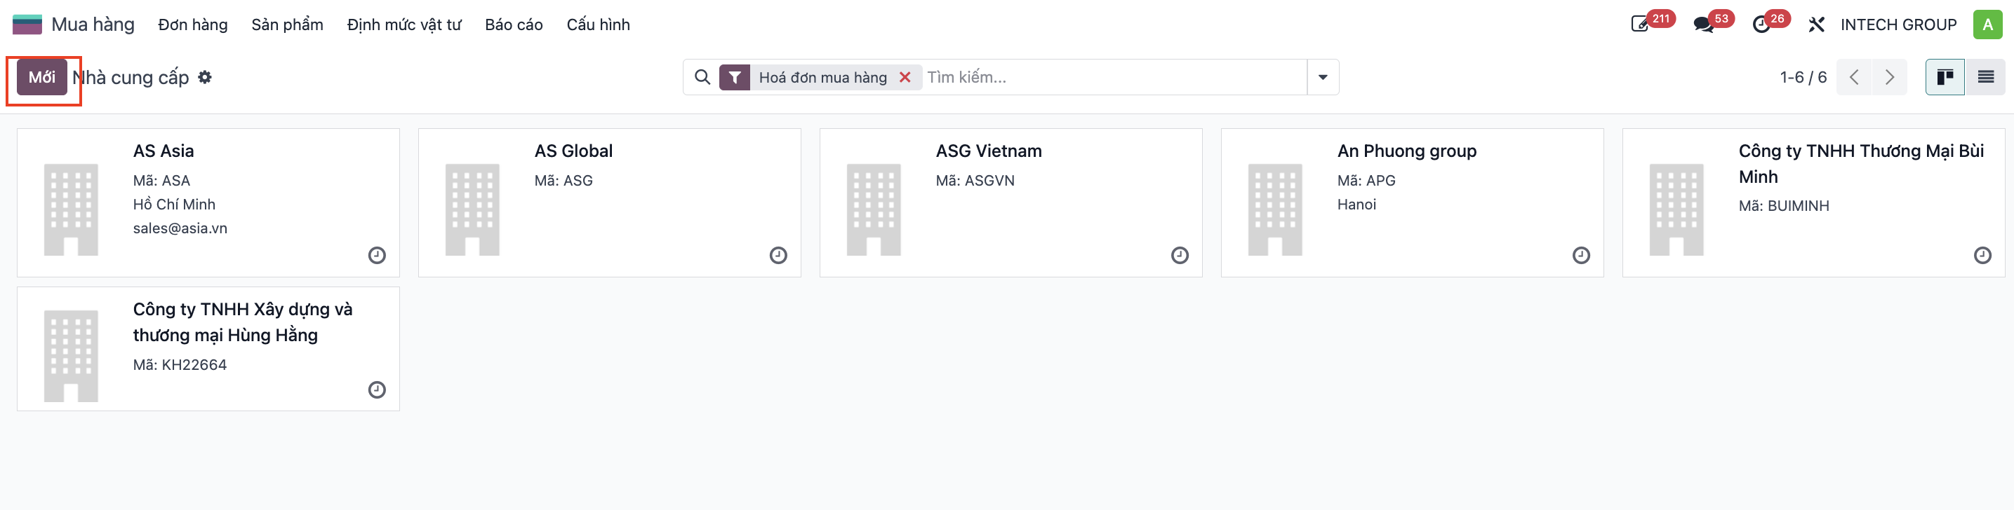Remove the Hoá đơn mua hàng filter
2014x510 pixels.
pyautogui.click(x=905, y=77)
